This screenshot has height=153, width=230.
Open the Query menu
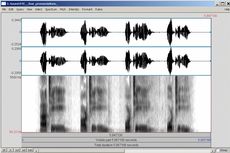pos(20,9)
